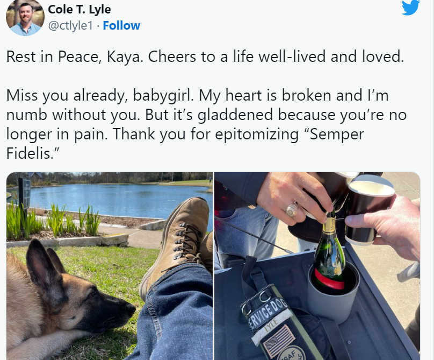
Task: Open Cole T. Lyle's profile avatar
Action: [25, 17]
